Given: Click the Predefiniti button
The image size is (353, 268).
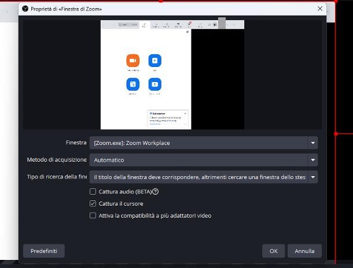Looking at the screenshot, I should point(44,251).
